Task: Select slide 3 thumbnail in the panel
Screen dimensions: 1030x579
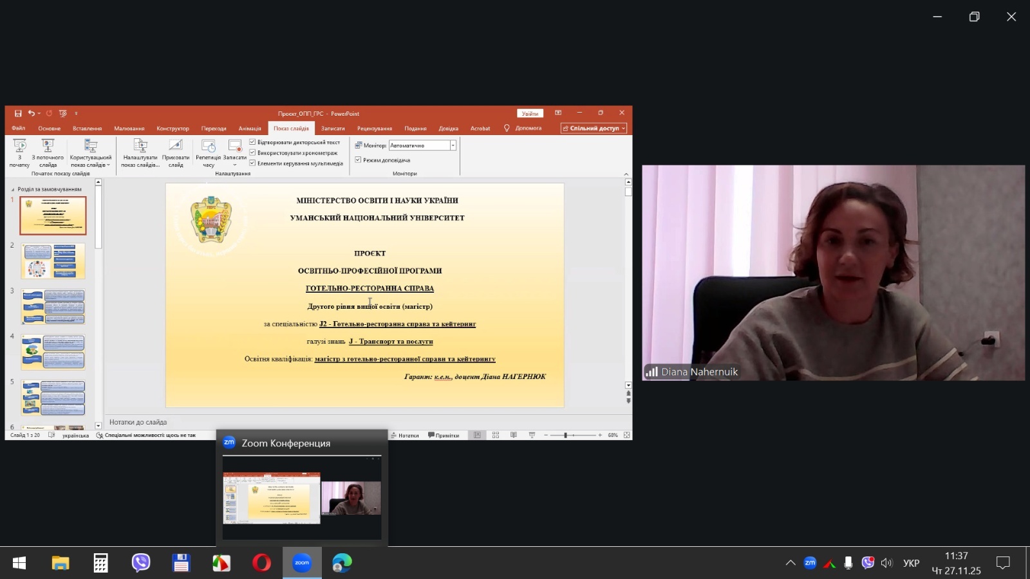Action: click(x=53, y=306)
